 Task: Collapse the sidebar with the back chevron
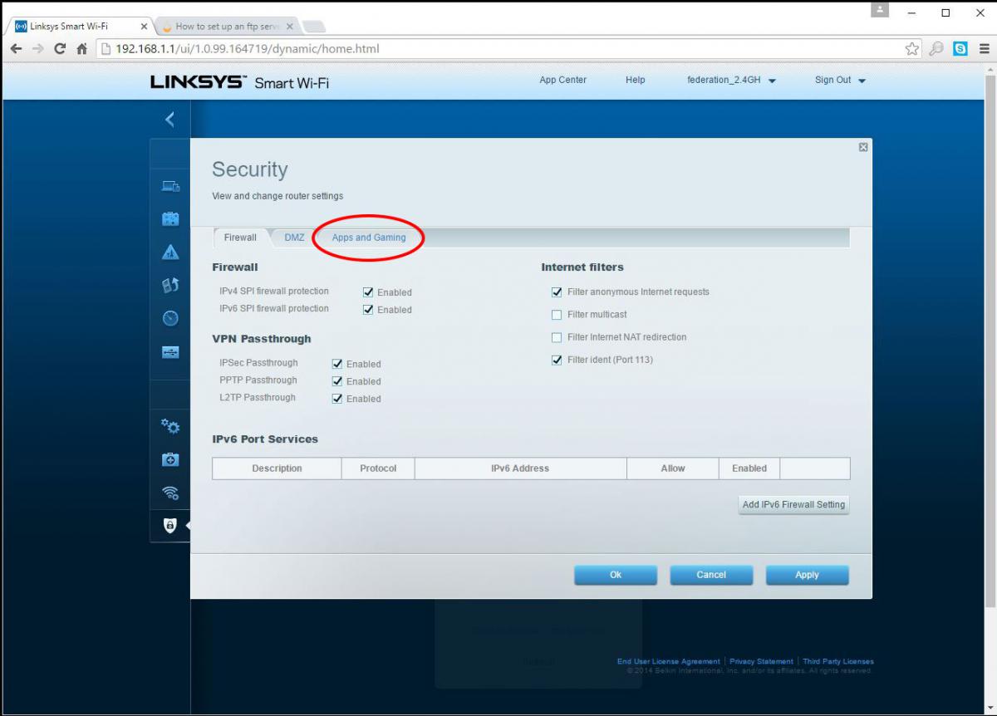[169, 120]
